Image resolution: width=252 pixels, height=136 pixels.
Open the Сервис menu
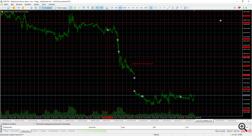tap(37, 4)
